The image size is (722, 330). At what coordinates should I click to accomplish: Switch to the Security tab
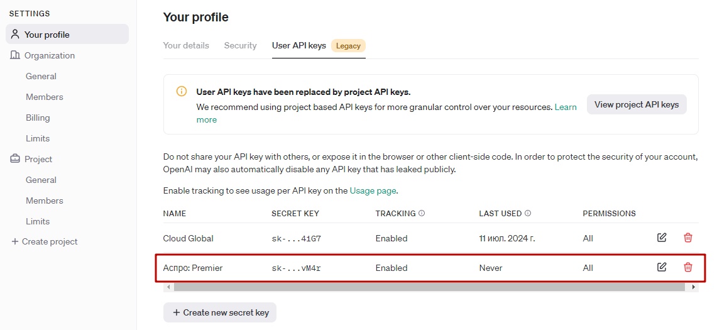[x=241, y=46]
